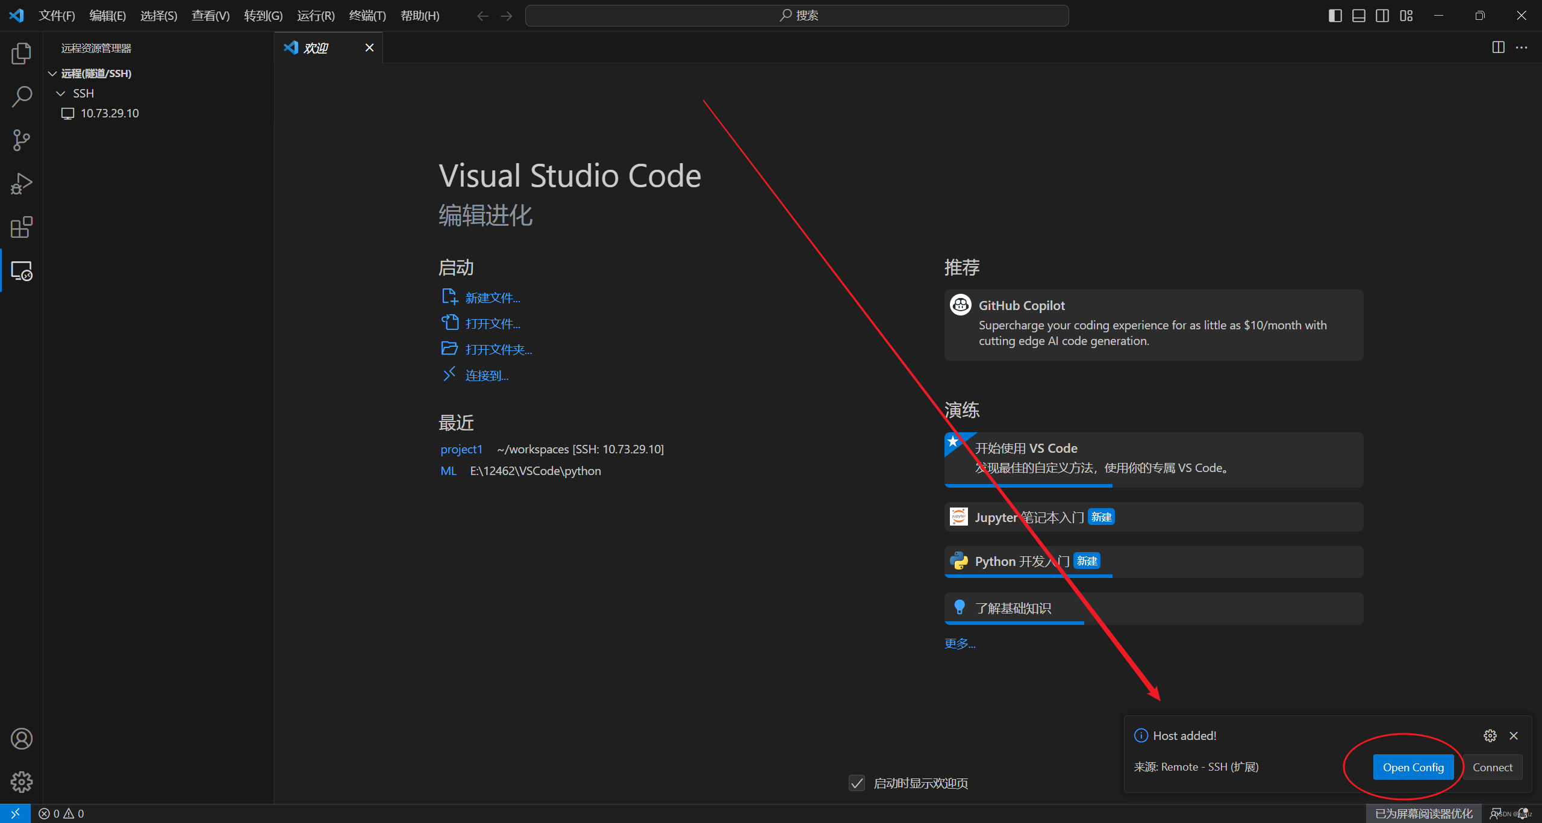Open the Explorer view in activity bar
Image resolution: width=1542 pixels, height=823 pixels.
click(x=22, y=54)
